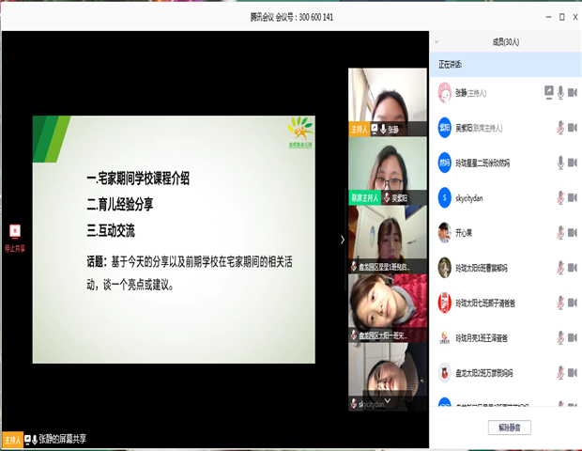This screenshot has height=451, width=582.
Task: Collapse the members panel with the chevron
Action: 437,41
